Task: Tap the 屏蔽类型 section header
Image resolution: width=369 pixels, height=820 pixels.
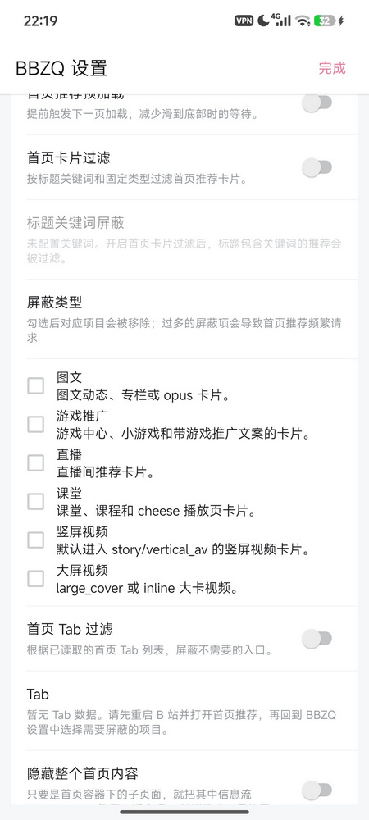Action: point(54,302)
